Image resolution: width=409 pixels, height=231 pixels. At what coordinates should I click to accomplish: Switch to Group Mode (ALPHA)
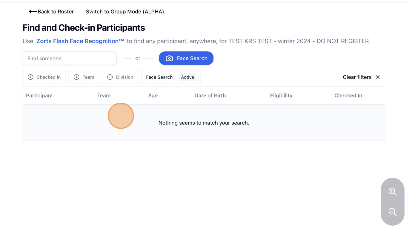[x=125, y=12]
